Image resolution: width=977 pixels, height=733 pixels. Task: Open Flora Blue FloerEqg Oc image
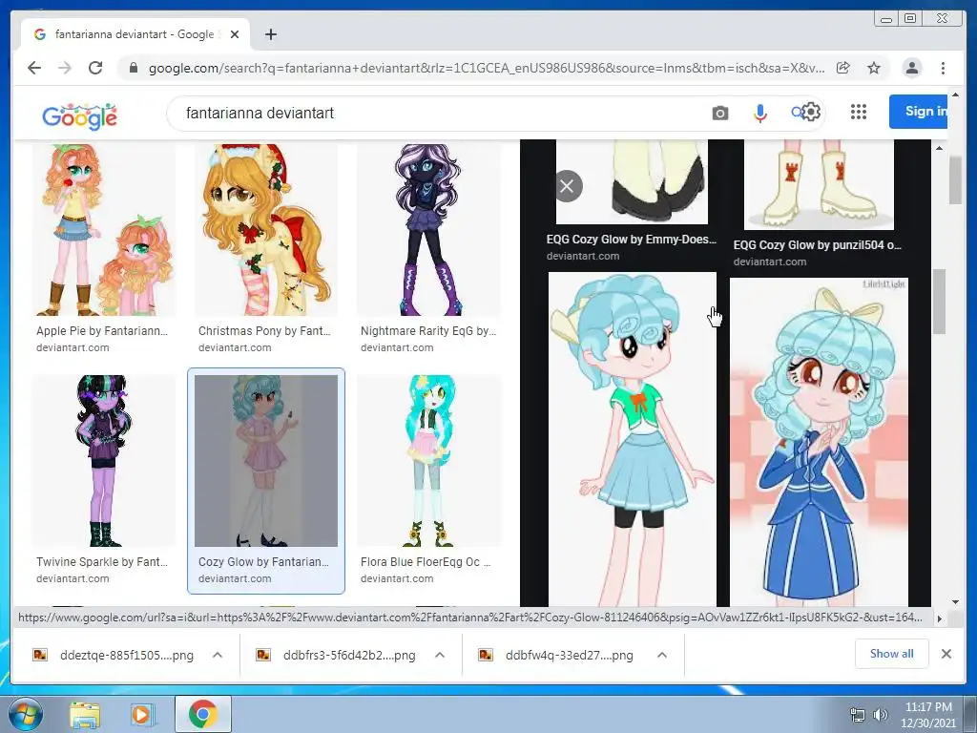(428, 461)
